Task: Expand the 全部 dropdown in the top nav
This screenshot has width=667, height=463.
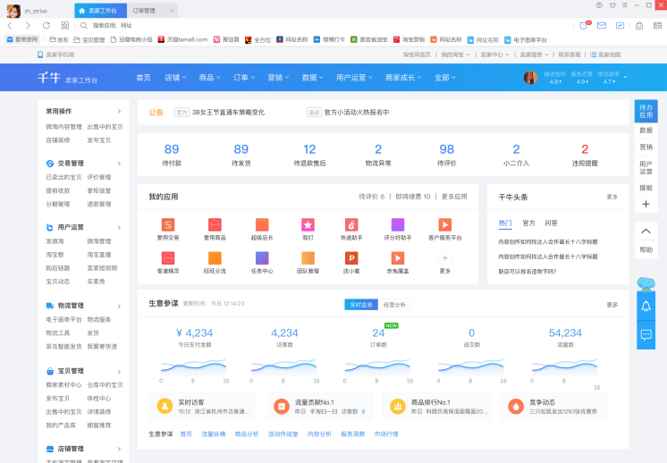Action: pyautogui.click(x=445, y=78)
